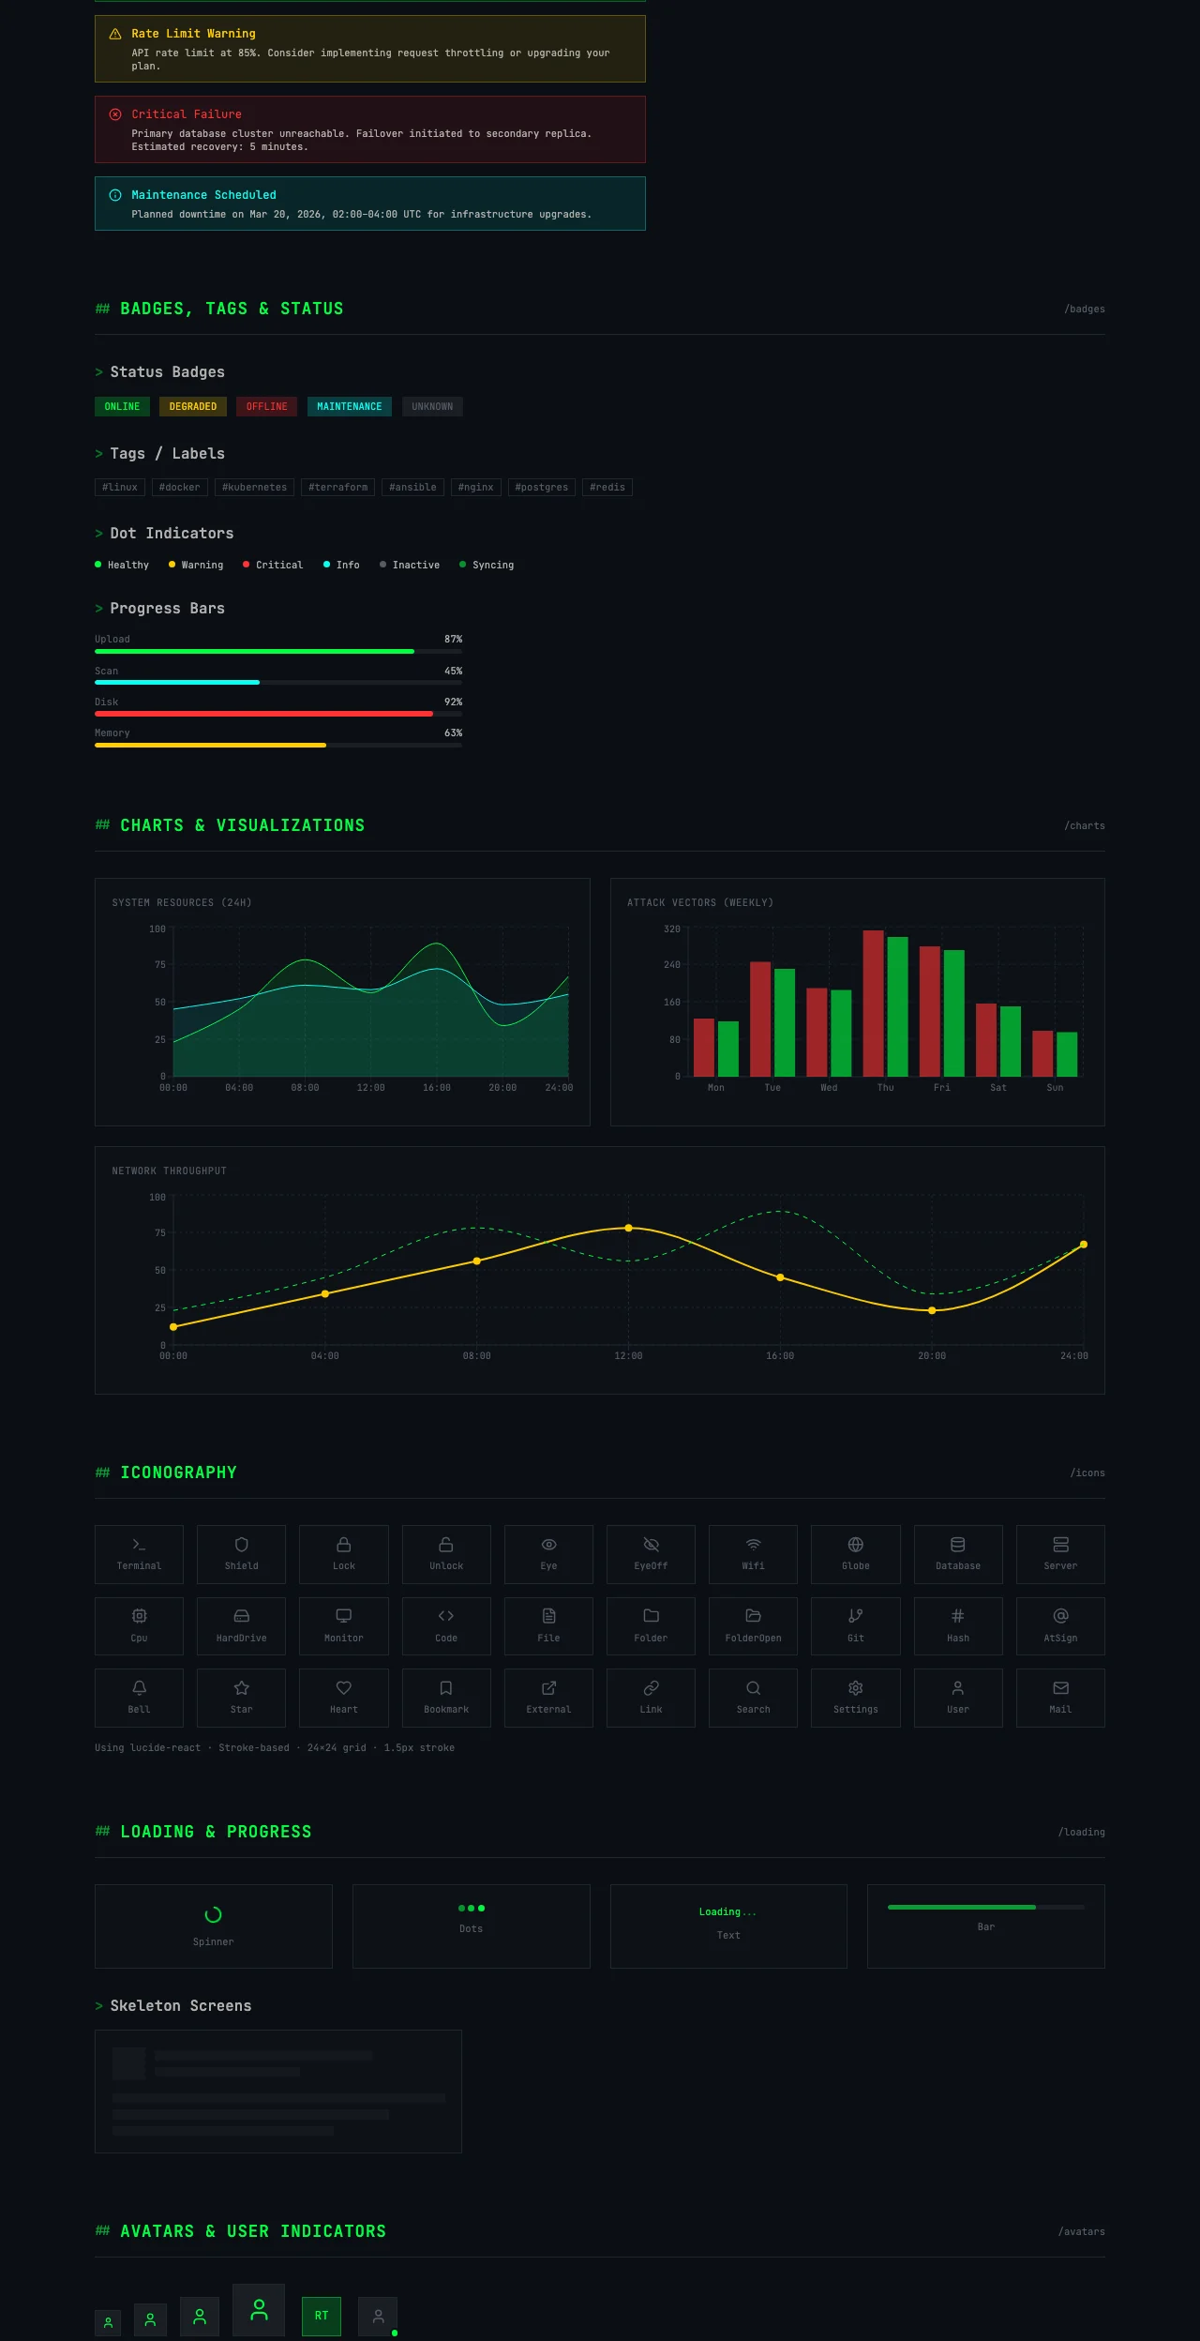Click the Wifi icon tile
The image size is (1200, 2341).
point(753,1554)
